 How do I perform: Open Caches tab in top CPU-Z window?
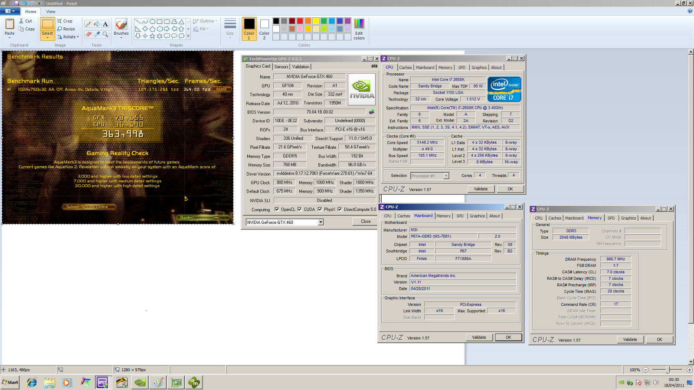tap(406, 68)
